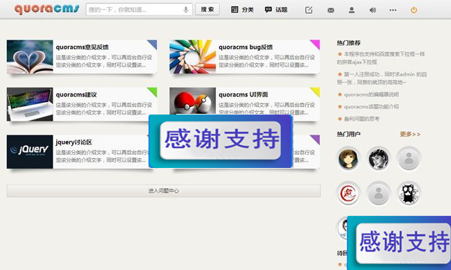
Task: Open the jquery讨论区 category title
Action: [74, 142]
